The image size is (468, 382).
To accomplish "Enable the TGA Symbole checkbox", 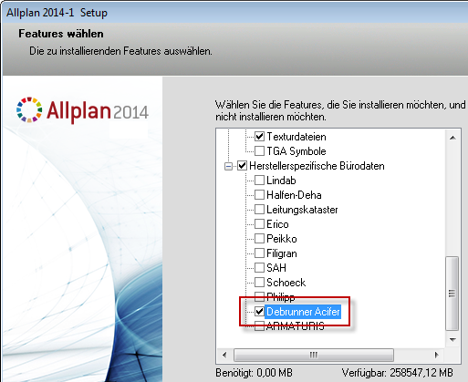I will click(x=259, y=151).
